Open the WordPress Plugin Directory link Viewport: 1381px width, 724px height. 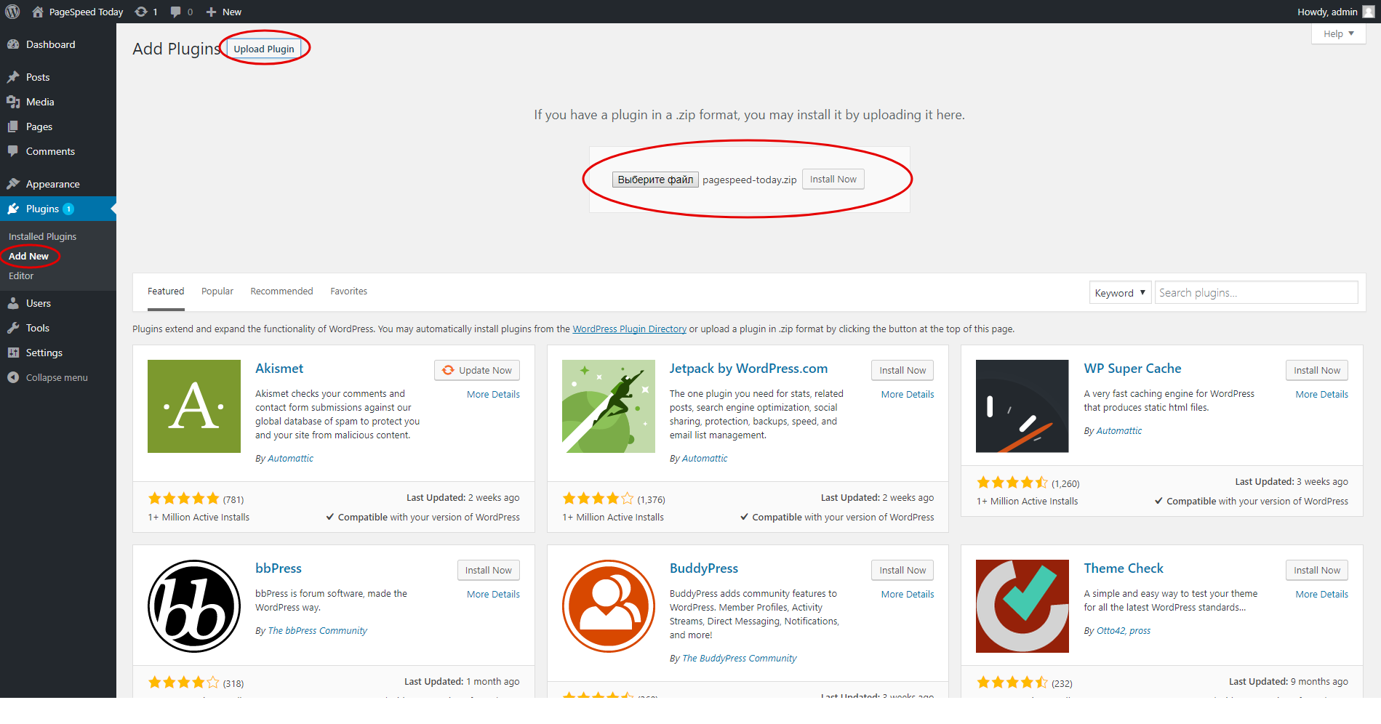pyautogui.click(x=630, y=329)
